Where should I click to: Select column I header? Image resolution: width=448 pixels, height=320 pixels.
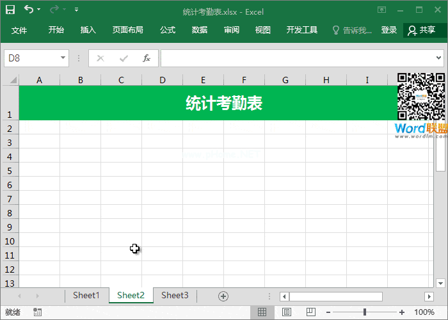367,80
